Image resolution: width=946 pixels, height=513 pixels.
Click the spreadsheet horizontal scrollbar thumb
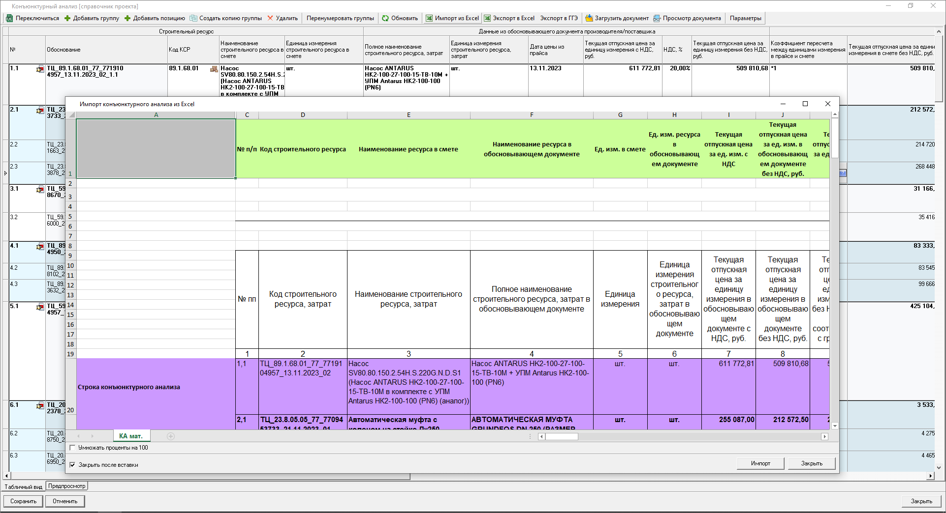click(562, 436)
